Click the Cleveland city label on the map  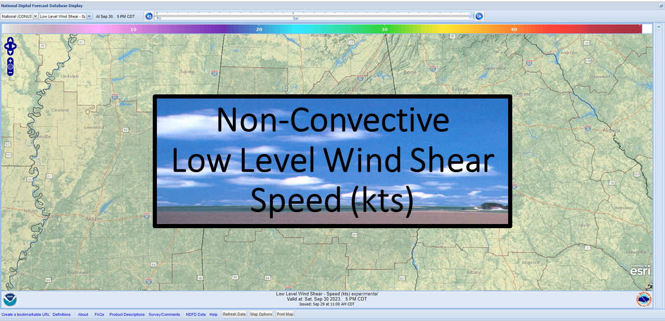60,110
